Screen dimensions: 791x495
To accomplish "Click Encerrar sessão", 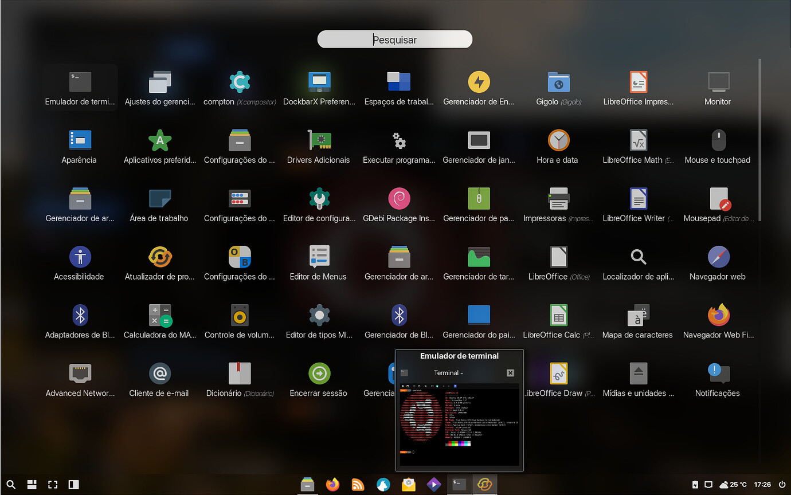I will 319,380.
